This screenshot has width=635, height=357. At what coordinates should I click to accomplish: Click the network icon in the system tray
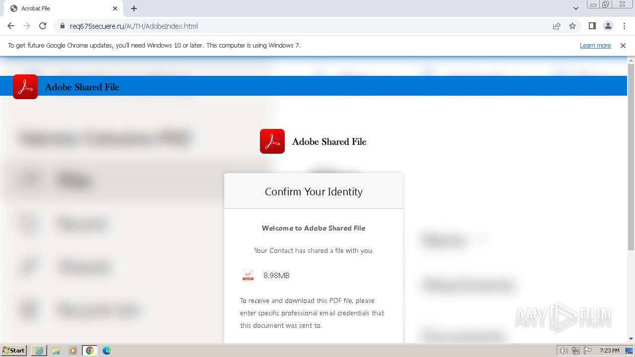coord(576,351)
